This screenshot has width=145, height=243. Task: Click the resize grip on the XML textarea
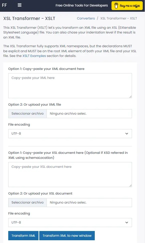coord(130,97)
